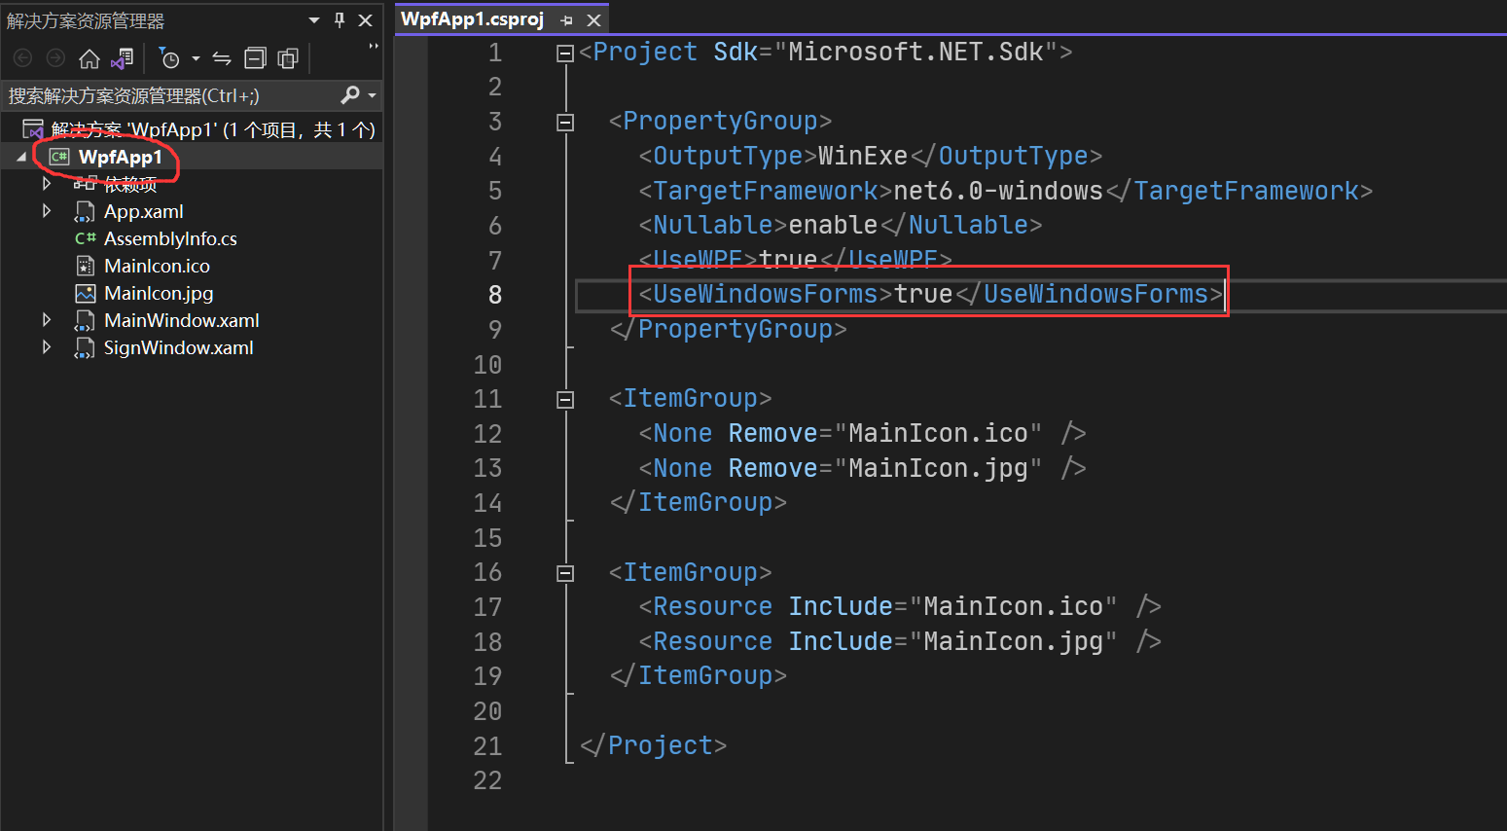Click None Remove "MainIcon.jpg" on line 13

click(862, 468)
